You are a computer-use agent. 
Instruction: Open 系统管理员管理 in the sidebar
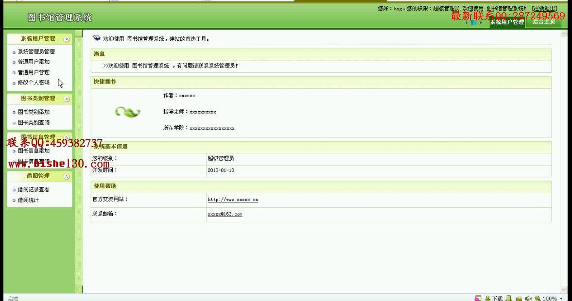pos(36,52)
